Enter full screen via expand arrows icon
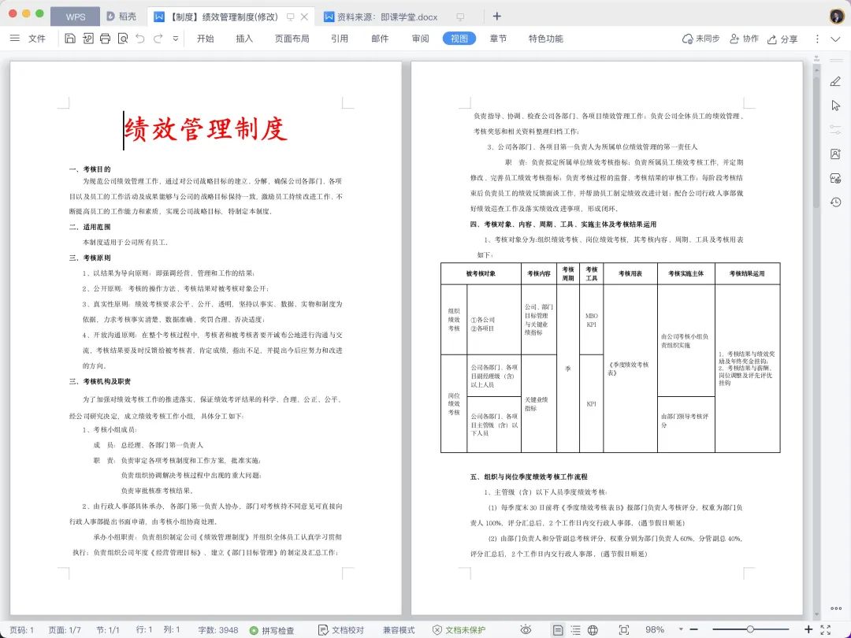 826,630
